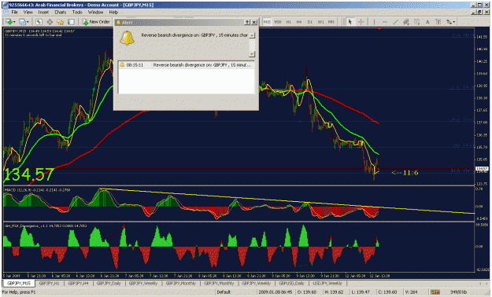Click the Alert dialog help question button
Image resolution: width=492 pixels, height=297 pixels.
(x=247, y=22)
